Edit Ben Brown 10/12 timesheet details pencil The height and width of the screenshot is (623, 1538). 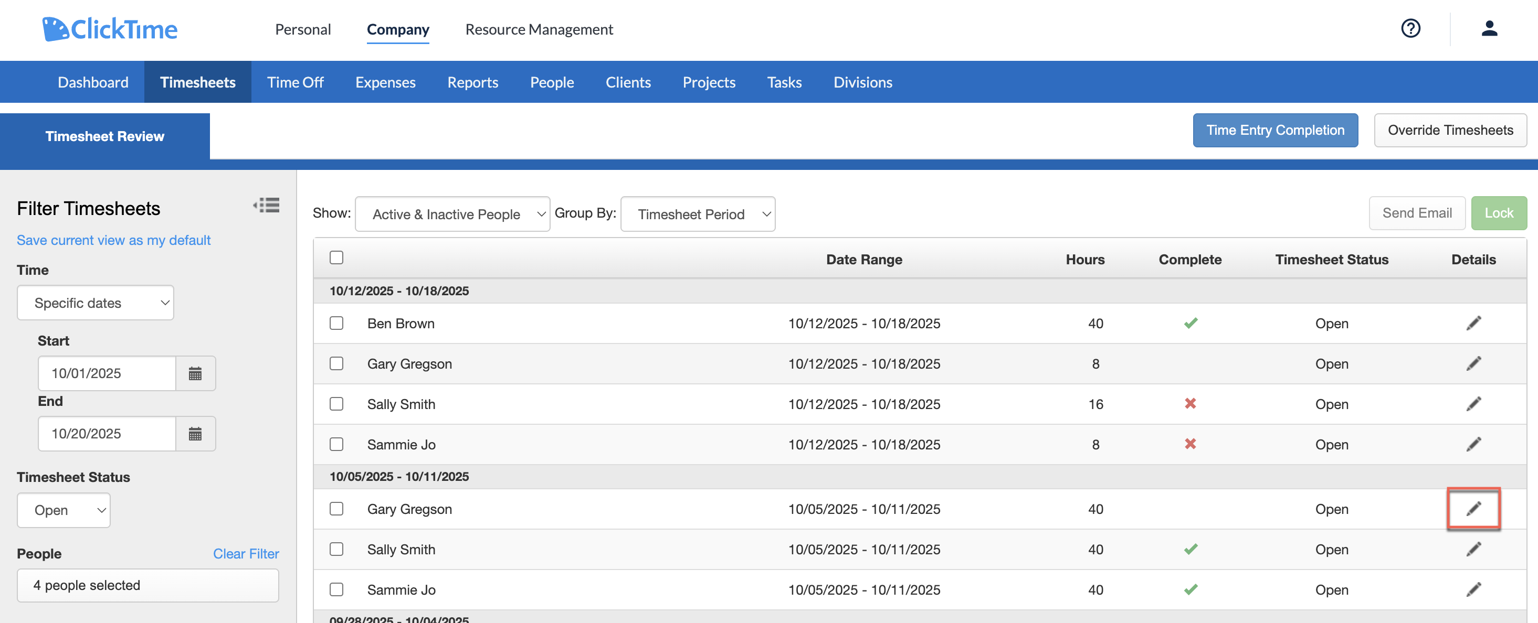(x=1473, y=323)
